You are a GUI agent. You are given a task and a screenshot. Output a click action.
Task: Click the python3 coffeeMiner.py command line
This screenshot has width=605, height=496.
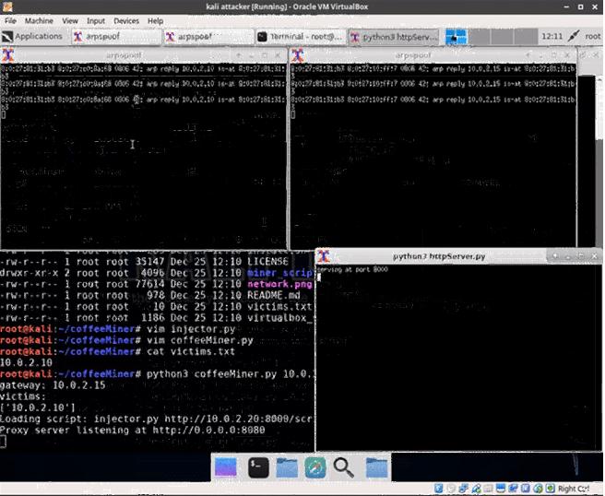coord(157,373)
